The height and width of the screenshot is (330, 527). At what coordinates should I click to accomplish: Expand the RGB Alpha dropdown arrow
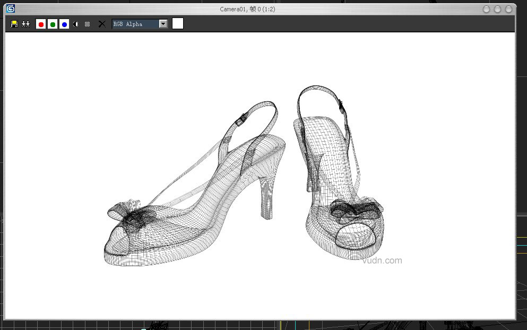[163, 24]
